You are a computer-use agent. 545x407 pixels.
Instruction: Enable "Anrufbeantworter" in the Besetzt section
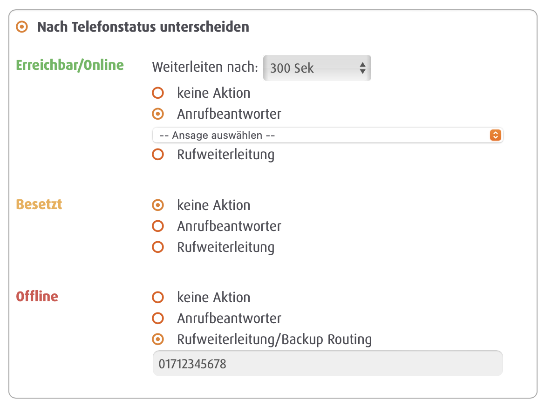coord(158,226)
